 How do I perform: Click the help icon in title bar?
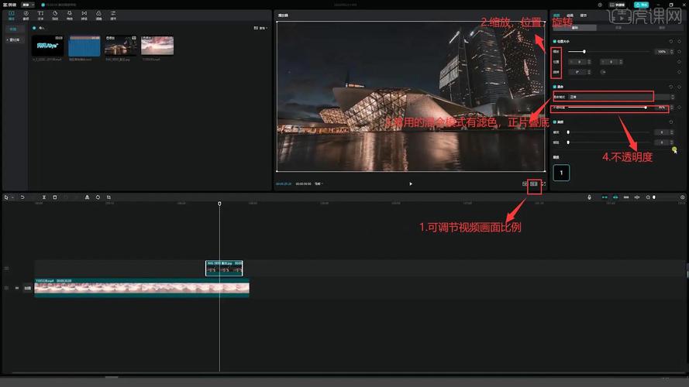(600, 5)
